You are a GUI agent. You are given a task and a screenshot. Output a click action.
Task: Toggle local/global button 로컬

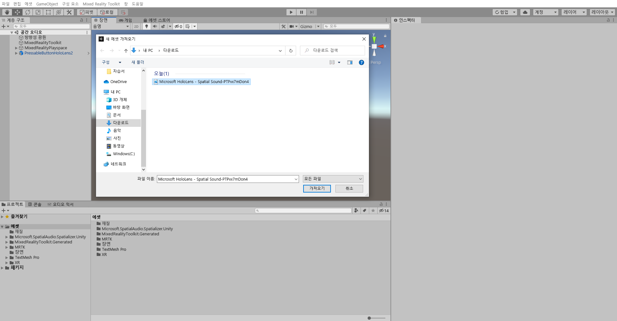[107, 12]
